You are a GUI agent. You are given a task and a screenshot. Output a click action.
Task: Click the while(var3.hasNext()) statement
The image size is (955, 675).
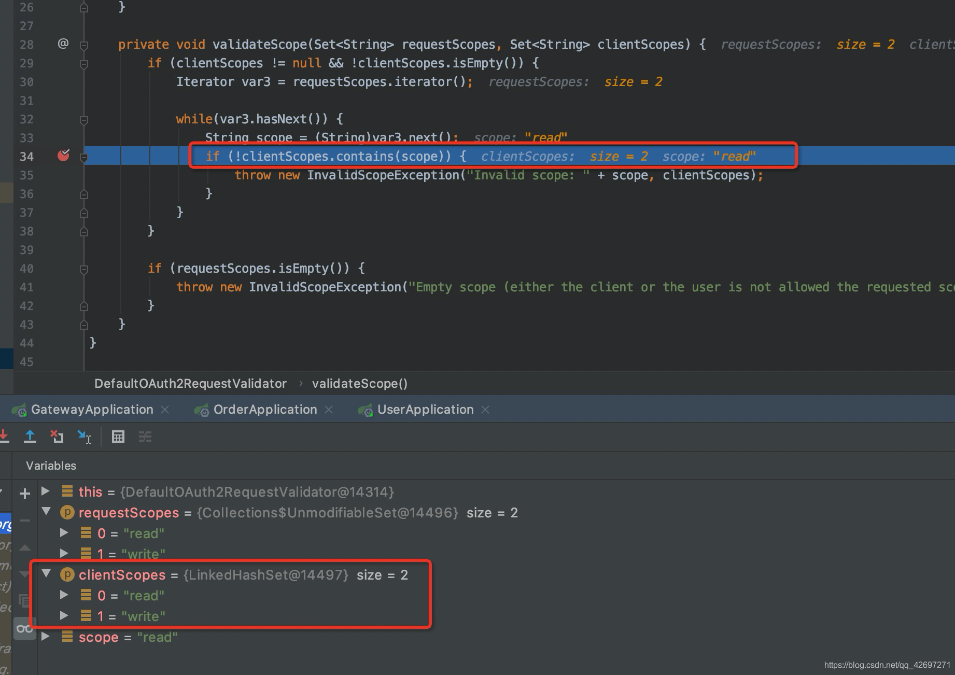(x=259, y=119)
